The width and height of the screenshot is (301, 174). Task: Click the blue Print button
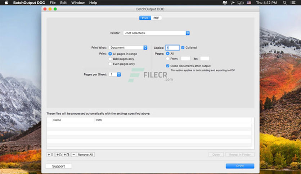click(240, 166)
